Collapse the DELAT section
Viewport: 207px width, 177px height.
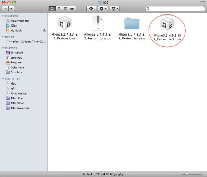pos(3,37)
